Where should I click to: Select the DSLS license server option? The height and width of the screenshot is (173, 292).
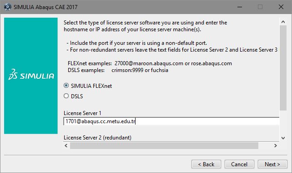(66, 96)
